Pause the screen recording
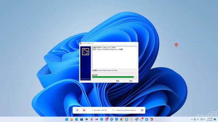Image resolution: width=218 pixels, height=122 pixels. click(x=77, y=110)
